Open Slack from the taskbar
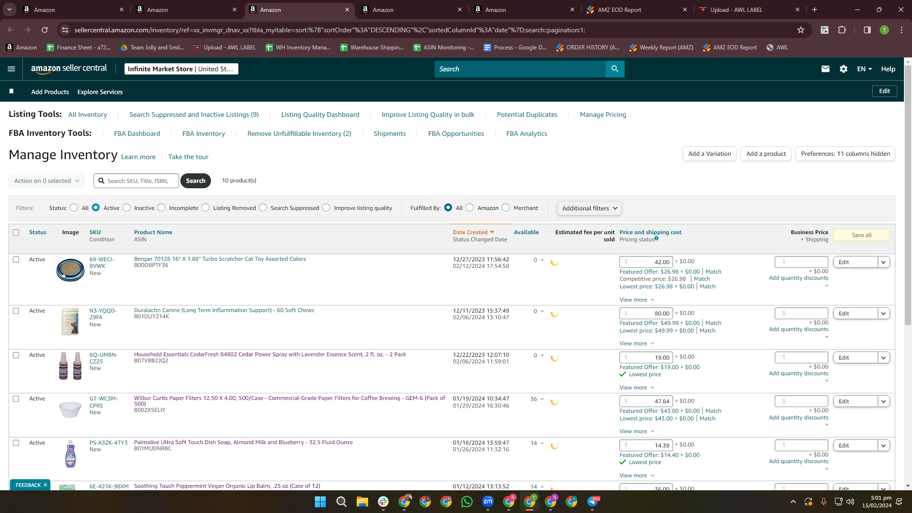 click(383, 502)
